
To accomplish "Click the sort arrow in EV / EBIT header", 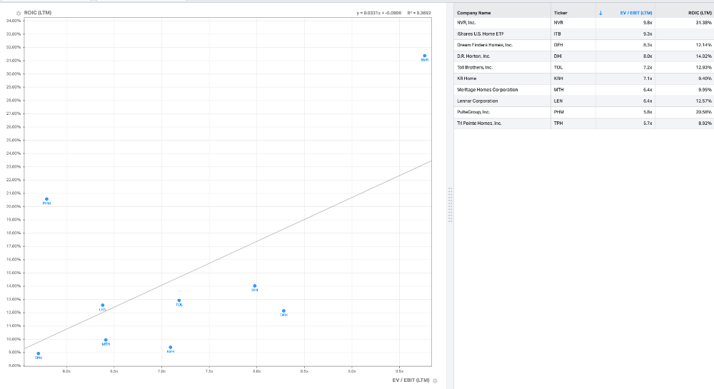I will click(x=600, y=13).
